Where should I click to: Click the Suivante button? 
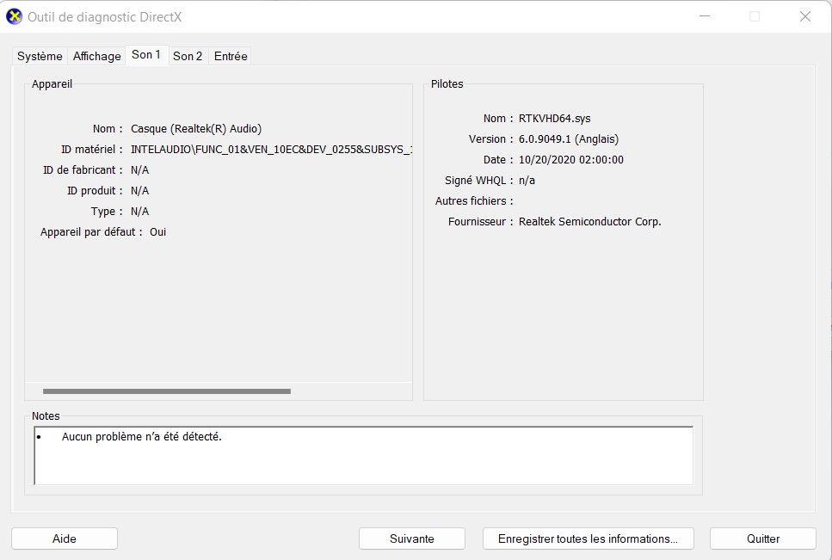(x=412, y=538)
